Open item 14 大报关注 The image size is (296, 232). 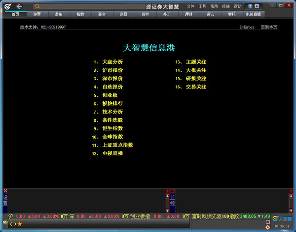pos(196,70)
